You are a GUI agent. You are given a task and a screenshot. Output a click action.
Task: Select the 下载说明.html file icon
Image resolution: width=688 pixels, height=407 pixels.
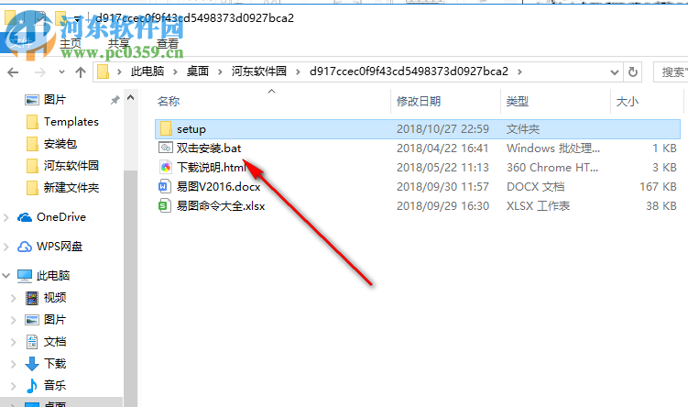click(x=166, y=167)
